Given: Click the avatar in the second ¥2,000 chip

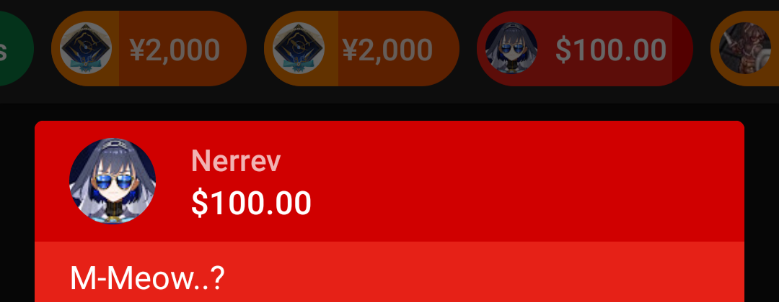Looking at the screenshot, I should (x=299, y=48).
